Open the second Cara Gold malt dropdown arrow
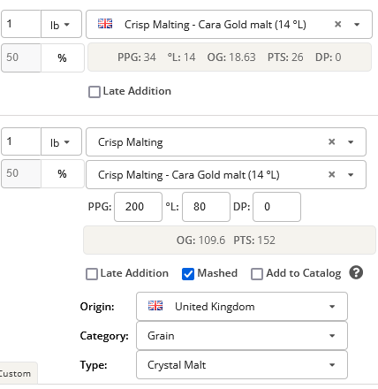The width and height of the screenshot is (378, 389). pos(351,175)
